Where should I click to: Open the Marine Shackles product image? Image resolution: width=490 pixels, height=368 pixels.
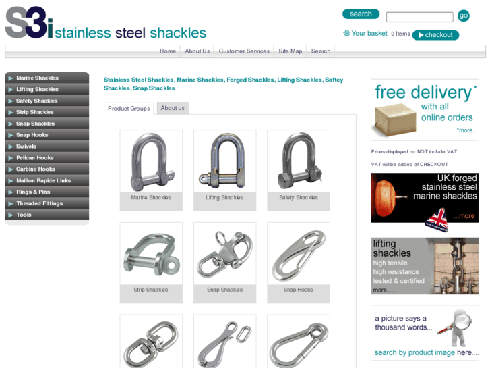(151, 161)
